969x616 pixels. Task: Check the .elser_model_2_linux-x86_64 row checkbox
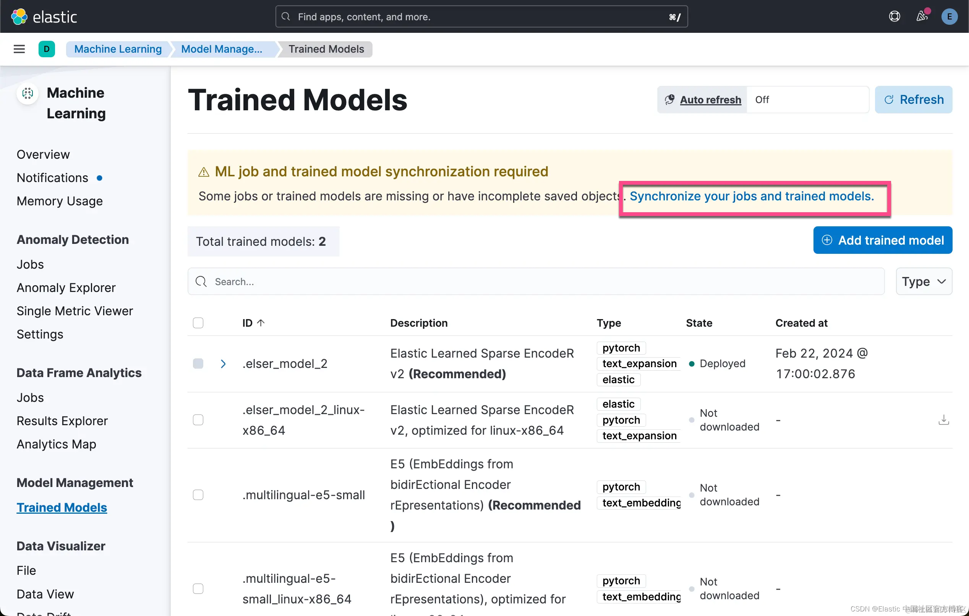coord(198,420)
